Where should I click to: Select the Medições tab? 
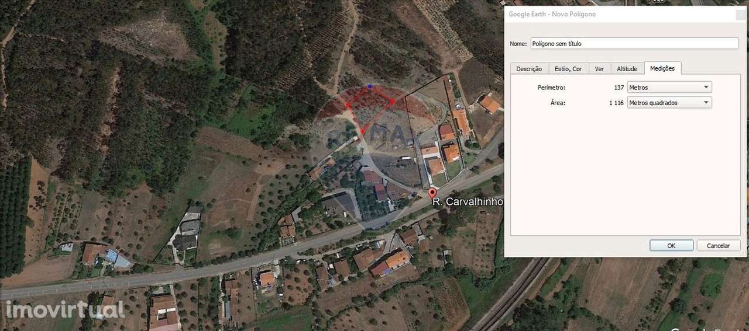click(662, 68)
